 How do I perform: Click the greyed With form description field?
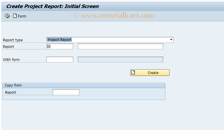(x=121, y=59)
